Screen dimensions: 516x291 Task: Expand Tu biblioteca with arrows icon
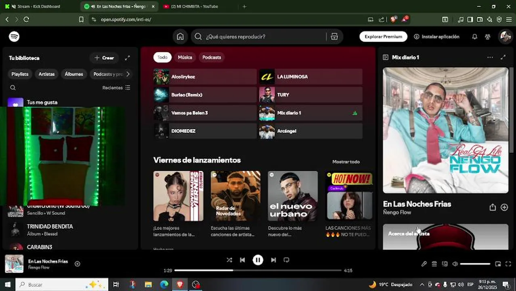click(127, 58)
